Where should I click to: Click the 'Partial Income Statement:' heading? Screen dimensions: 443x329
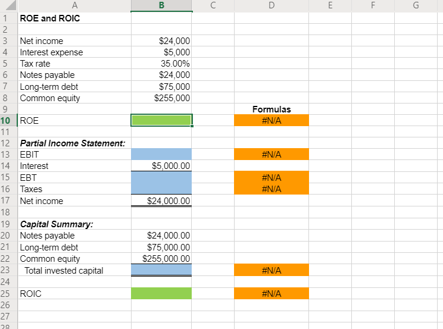click(x=73, y=143)
